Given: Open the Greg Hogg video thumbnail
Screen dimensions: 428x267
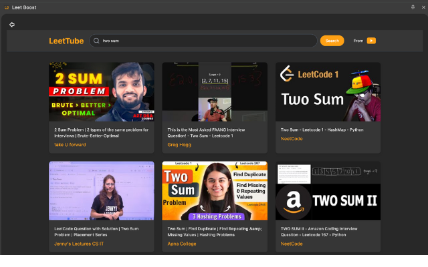Looking at the screenshot, I should pyautogui.click(x=215, y=92).
